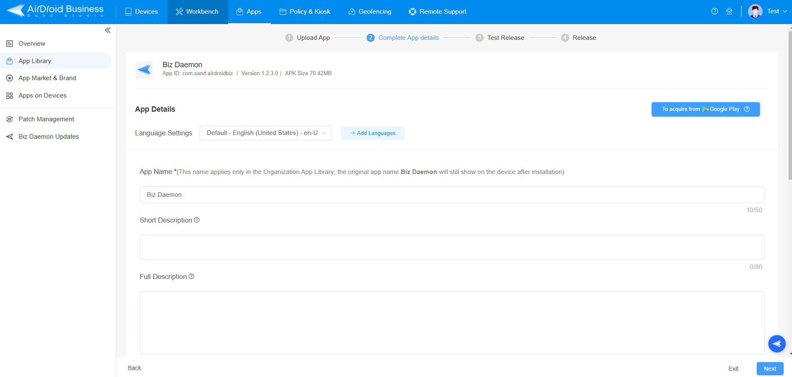792x377 pixels.
Task: Open the help question mark icon
Action: 715,11
